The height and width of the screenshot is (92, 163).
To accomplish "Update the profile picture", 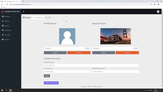I will 55,53.
